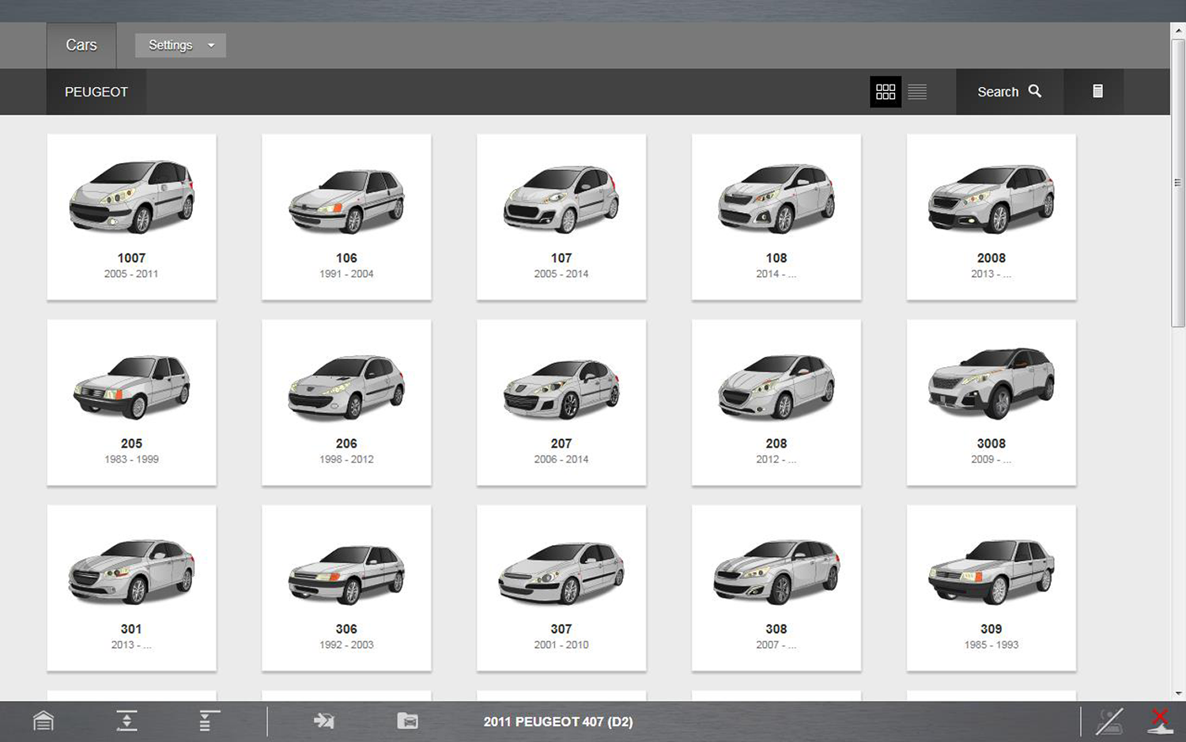Screen dimensions: 1186x742
Task: Click the list with up-arrow icon
Action: click(x=209, y=721)
